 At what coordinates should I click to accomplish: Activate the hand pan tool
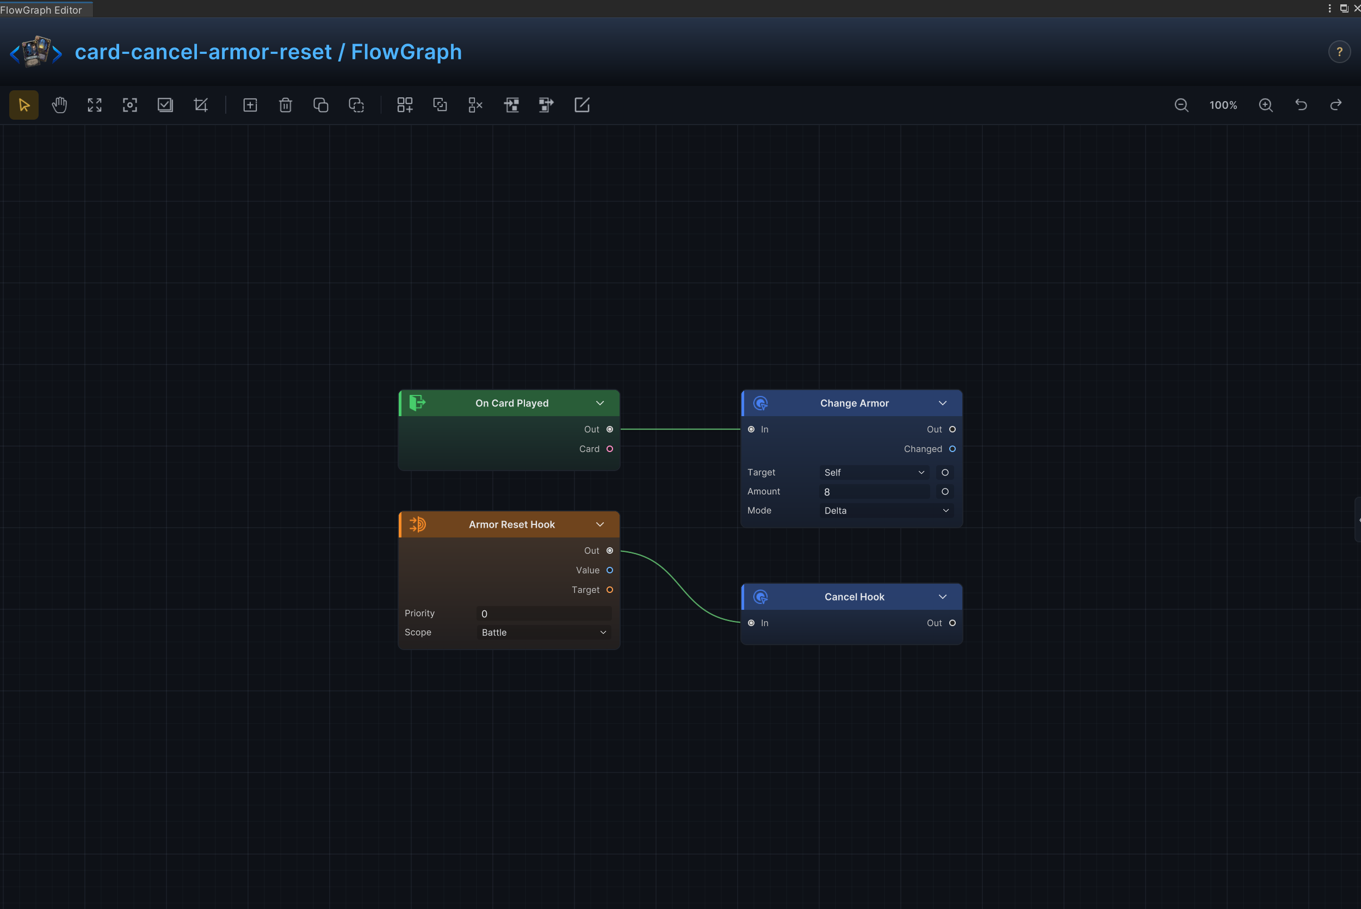tap(59, 105)
